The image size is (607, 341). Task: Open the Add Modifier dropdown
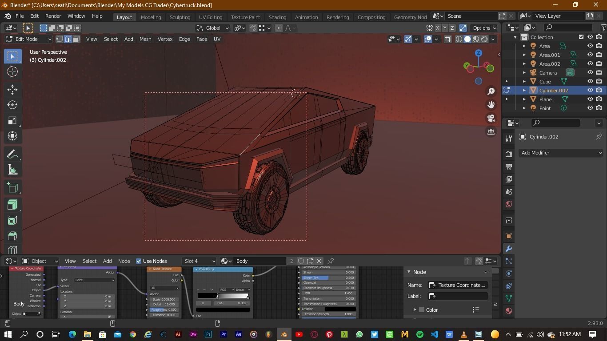pyautogui.click(x=561, y=153)
